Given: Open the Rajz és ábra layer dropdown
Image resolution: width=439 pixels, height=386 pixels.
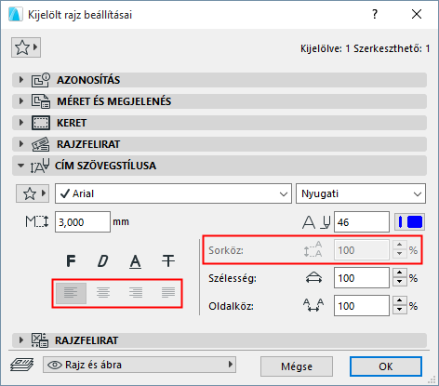Looking at the screenshot, I should coord(140,365).
